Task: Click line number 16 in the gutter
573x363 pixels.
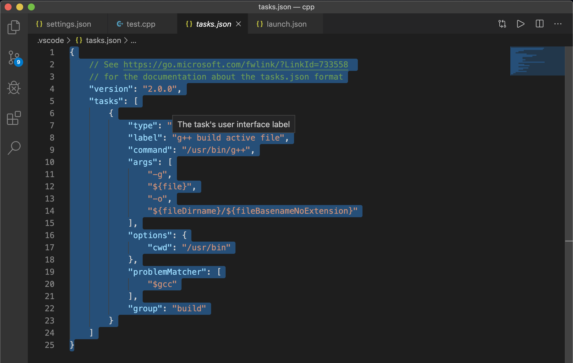Action: (50, 235)
